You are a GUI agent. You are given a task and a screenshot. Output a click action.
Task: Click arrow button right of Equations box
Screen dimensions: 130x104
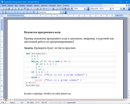(x=63, y=12)
